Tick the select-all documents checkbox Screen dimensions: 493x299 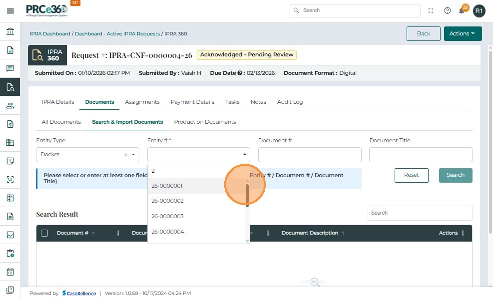tap(44, 233)
